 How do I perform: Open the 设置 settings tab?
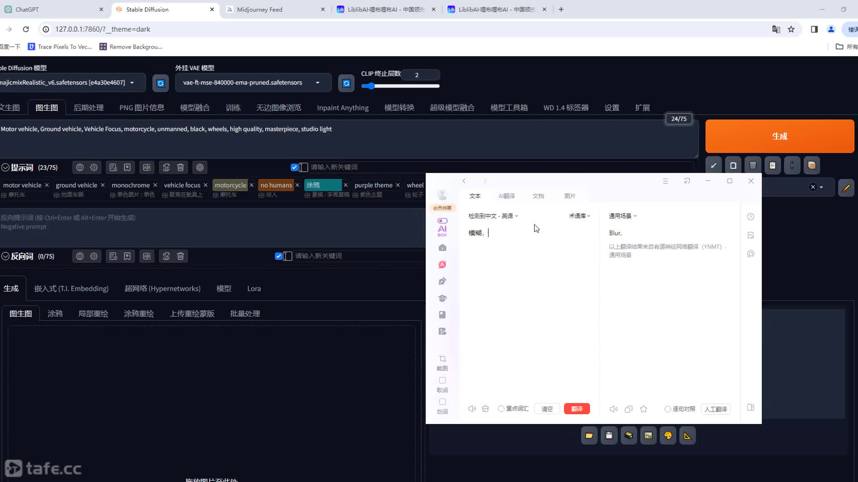tap(612, 108)
